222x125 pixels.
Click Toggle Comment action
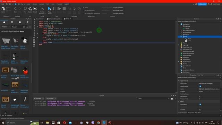118,8
